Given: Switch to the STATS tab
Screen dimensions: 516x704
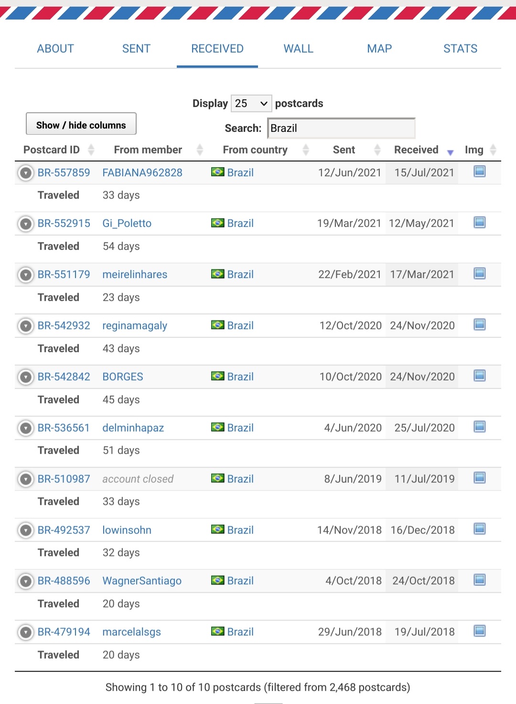Looking at the screenshot, I should pos(460,49).
